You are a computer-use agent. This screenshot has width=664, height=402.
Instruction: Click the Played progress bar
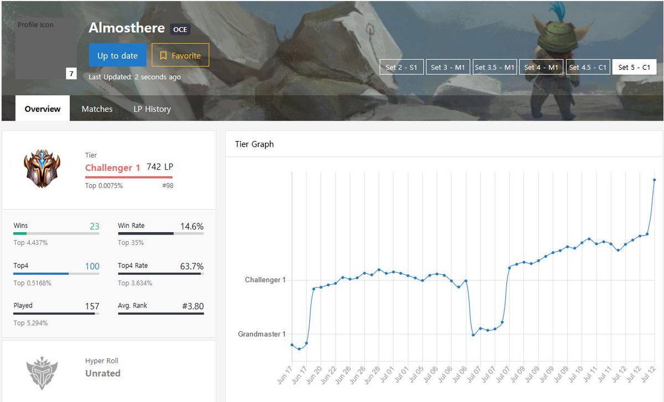click(x=56, y=314)
